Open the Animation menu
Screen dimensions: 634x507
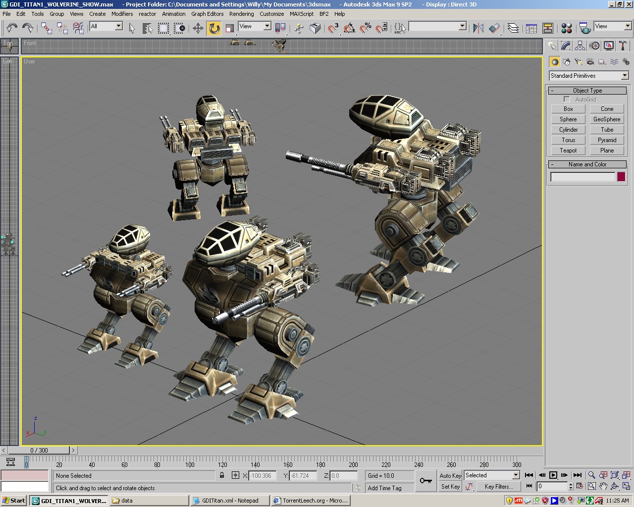point(174,14)
